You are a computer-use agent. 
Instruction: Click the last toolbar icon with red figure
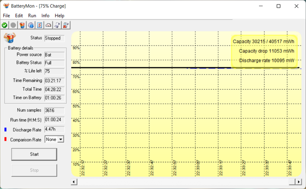click(66, 25)
